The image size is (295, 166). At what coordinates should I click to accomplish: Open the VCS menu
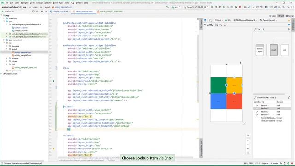coord(72,3)
